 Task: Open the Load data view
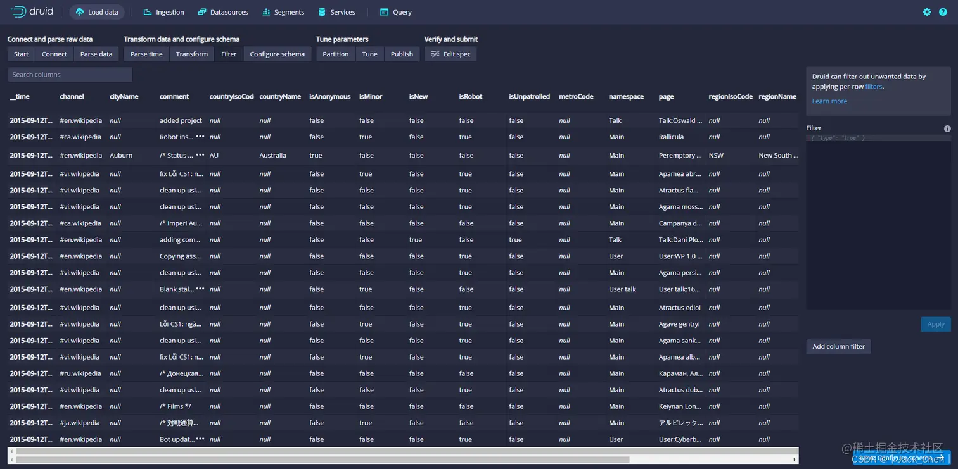[96, 12]
